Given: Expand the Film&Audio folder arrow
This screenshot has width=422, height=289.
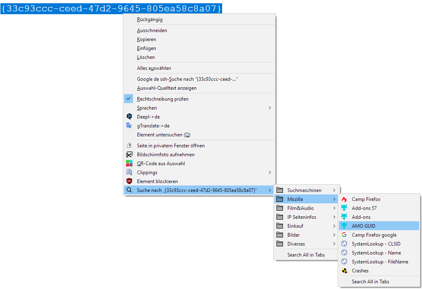Looking at the screenshot, I should (334, 208).
